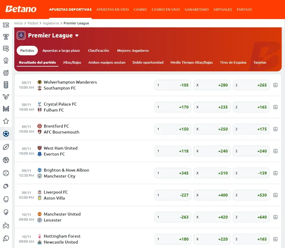Select the soccer ball sport icon in sidebar
Image resolution: width=285 pixels, height=248 pixels.
(6, 134)
